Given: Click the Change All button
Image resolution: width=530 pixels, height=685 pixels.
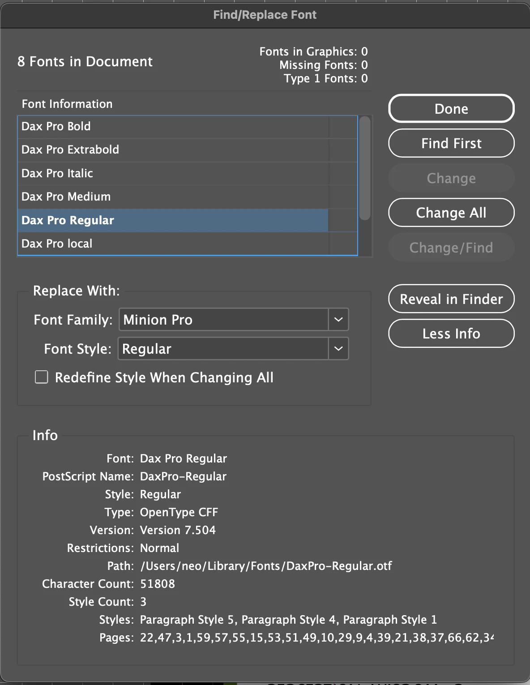Looking at the screenshot, I should click(451, 213).
